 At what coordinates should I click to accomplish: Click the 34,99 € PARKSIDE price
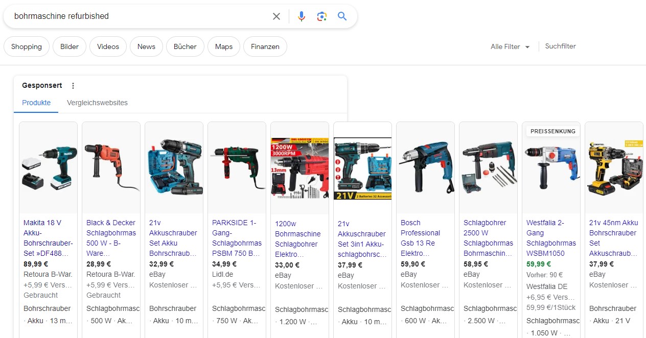point(224,264)
